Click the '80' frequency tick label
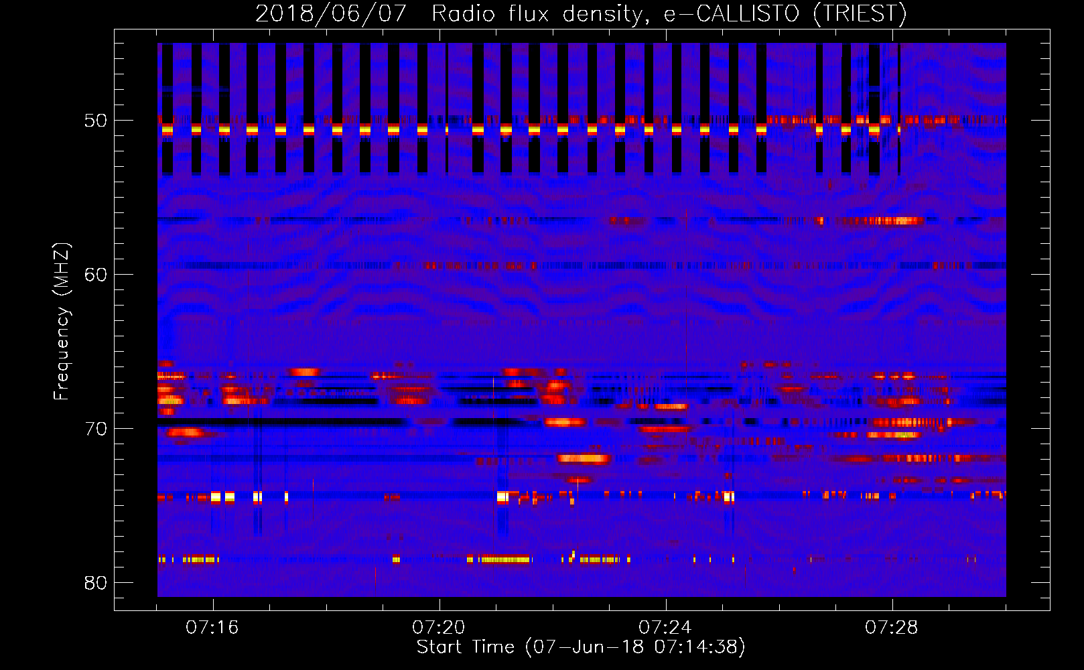This screenshot has height=670, width=1084. (96, 583)
